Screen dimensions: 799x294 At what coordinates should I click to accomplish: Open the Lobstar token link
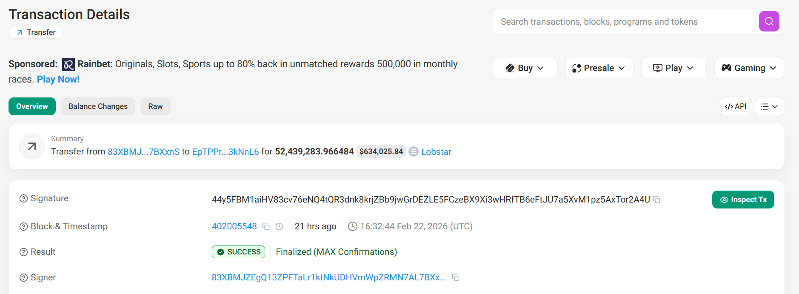[x=436, y=152]
